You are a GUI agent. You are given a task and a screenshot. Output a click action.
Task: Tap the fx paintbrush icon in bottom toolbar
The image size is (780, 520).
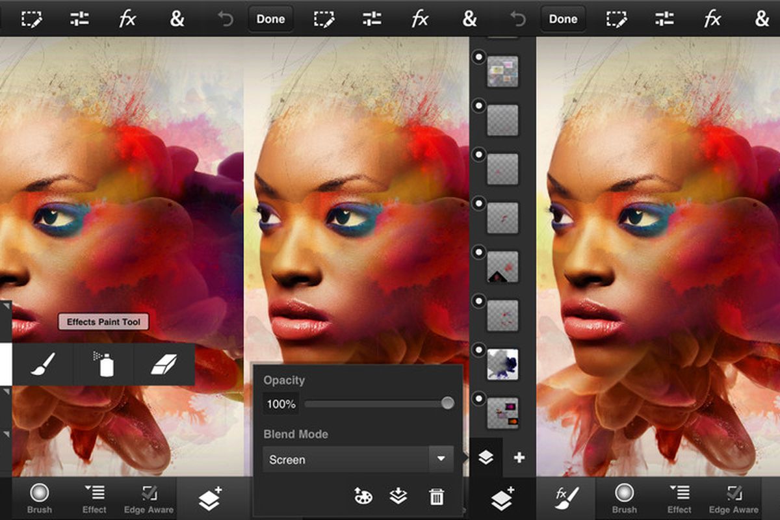(566, 499)
